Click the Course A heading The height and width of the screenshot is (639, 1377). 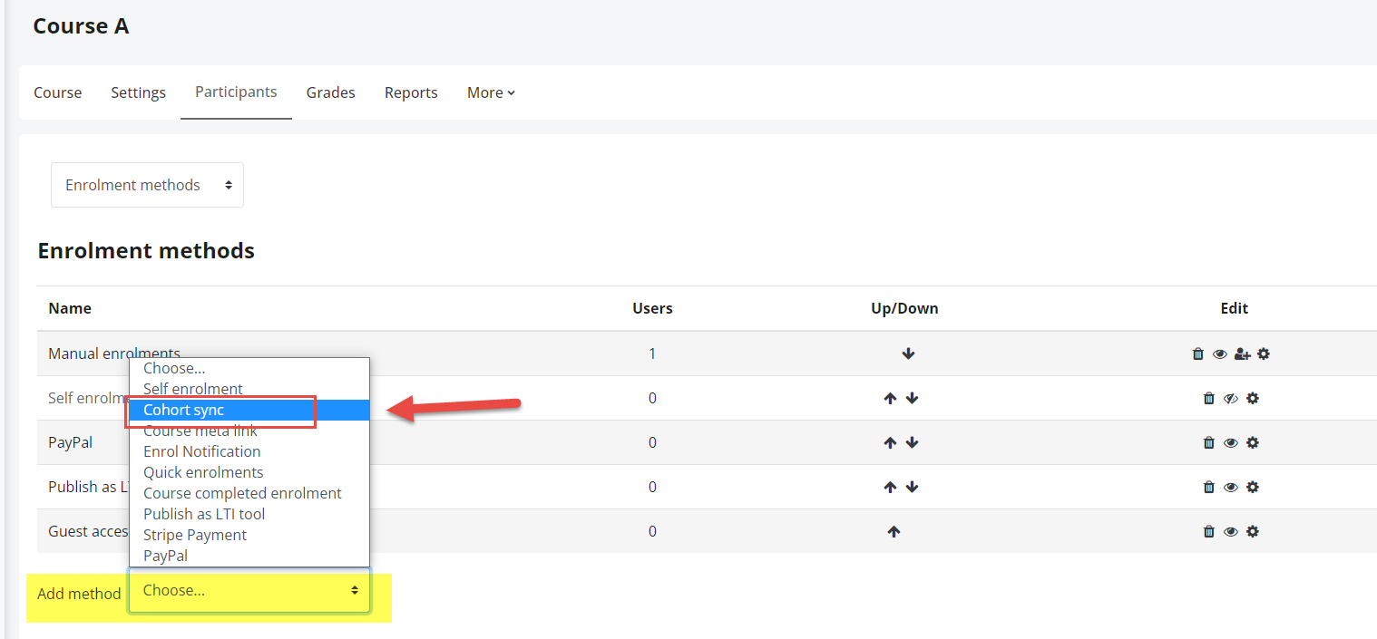tap(81, 26)
